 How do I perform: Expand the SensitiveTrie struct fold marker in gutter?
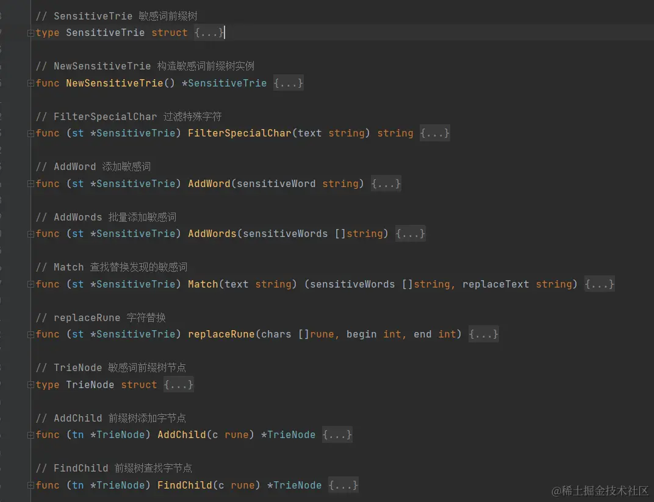31,33
